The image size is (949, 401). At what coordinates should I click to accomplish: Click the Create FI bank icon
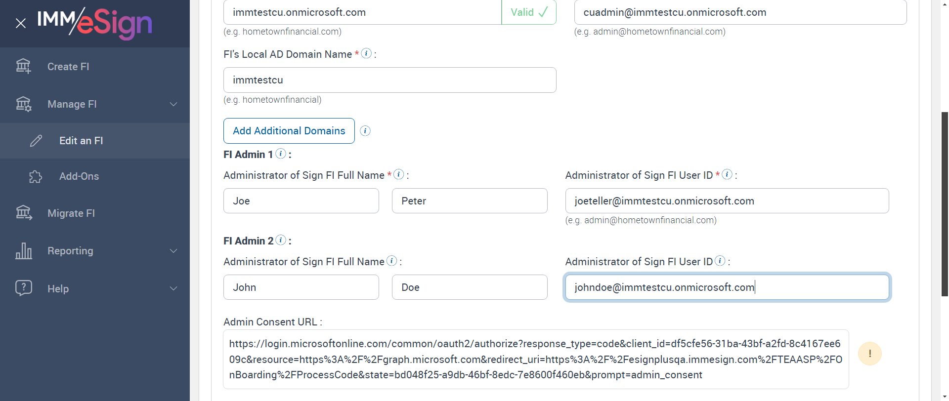point(23,66)
